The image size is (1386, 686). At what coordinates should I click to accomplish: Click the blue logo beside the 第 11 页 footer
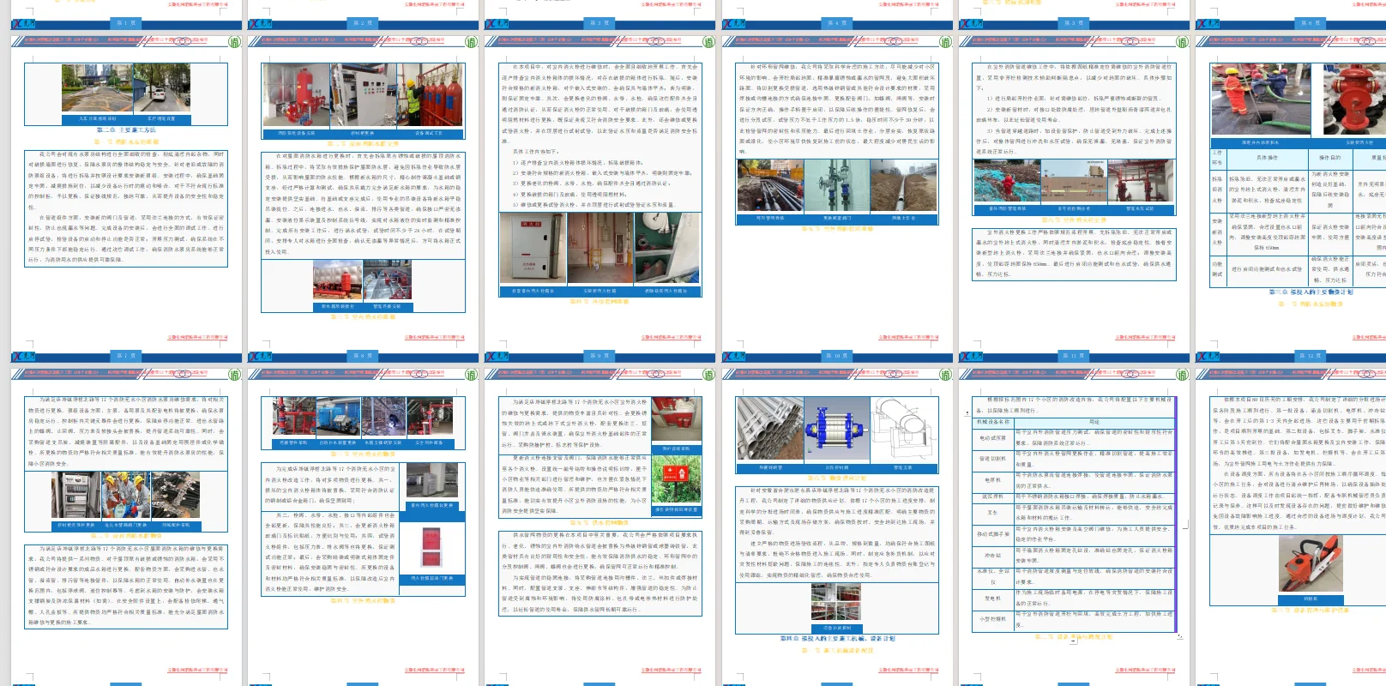971,356
